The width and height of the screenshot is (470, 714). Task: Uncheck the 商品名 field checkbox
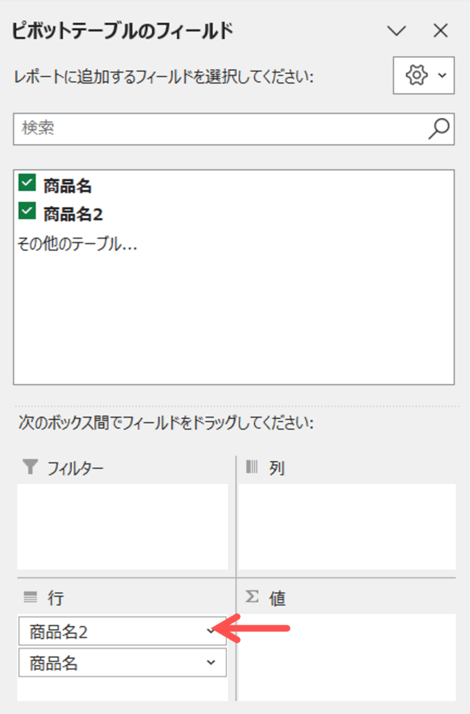[x=27, y=184]
